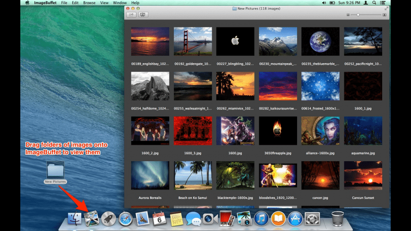This screenshot has height=231, width=411.
Task: Select the 00255_waileaatnight thumbnail
Action: 193,86
